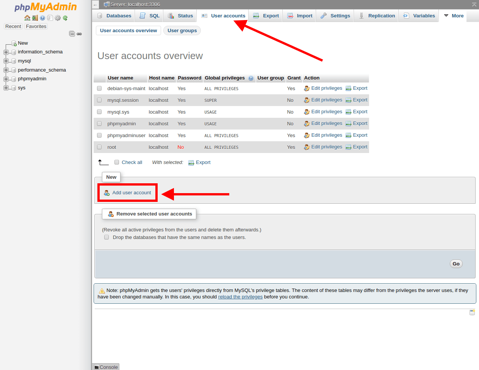This screenshot has width=479, height=370.
Task: Open the Replication tab
Action: click(x=377, y=16)
